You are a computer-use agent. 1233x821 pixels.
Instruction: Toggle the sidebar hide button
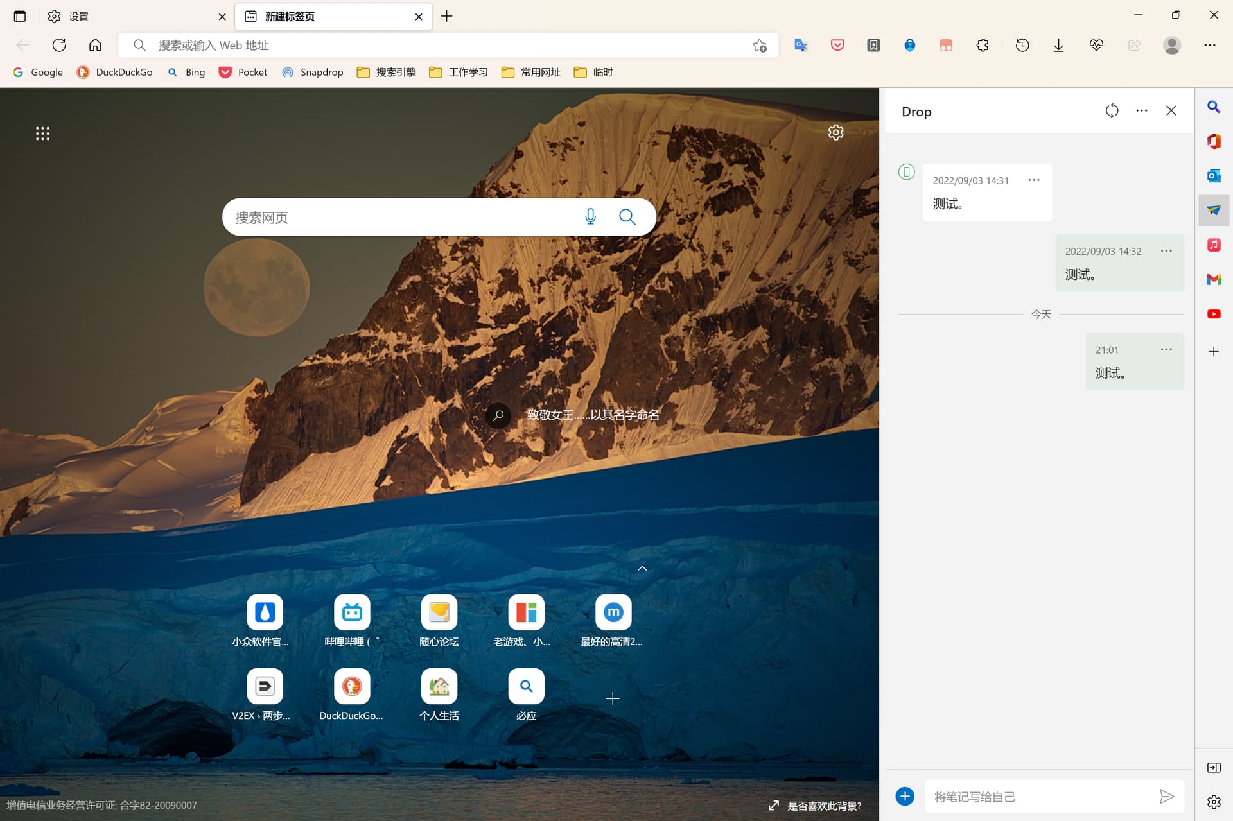[x=1213, y=768]
